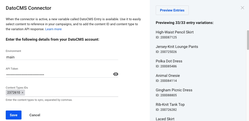Click the entries list scrollbar thumb

pos(248,40)
